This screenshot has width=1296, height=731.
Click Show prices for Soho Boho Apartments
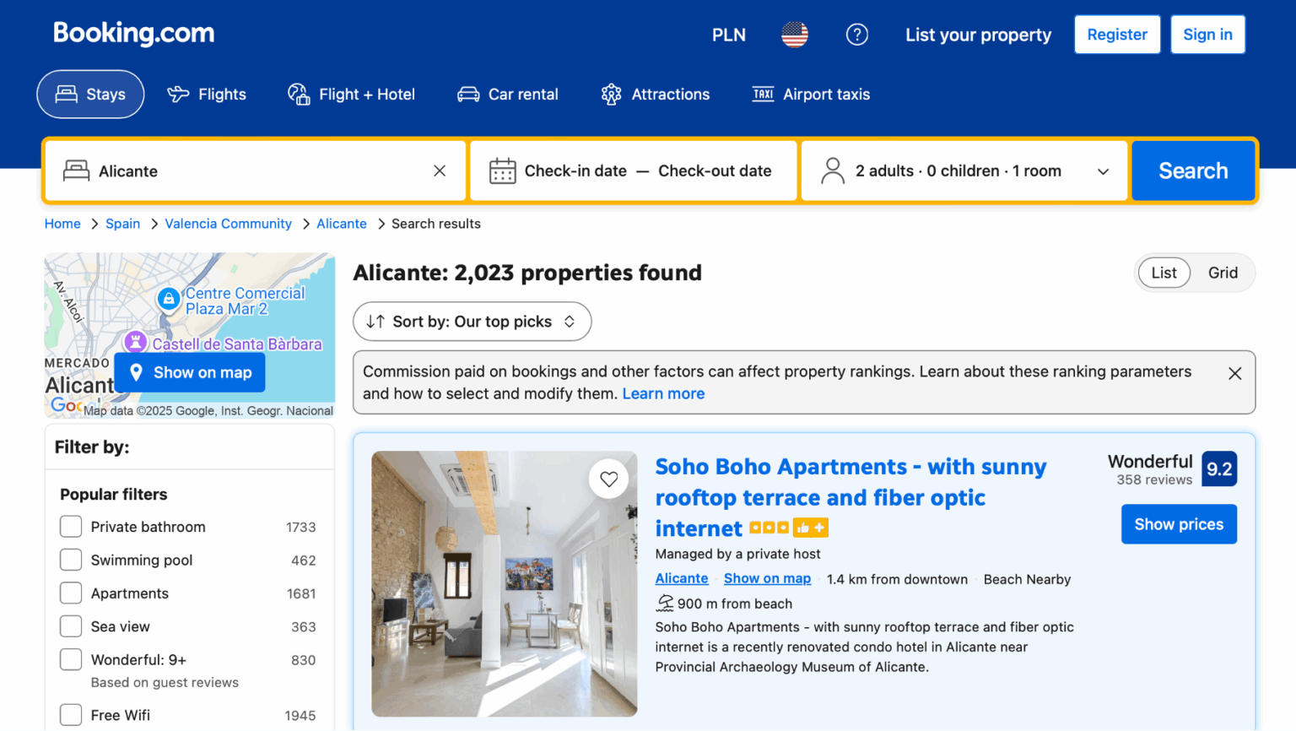1178,524
